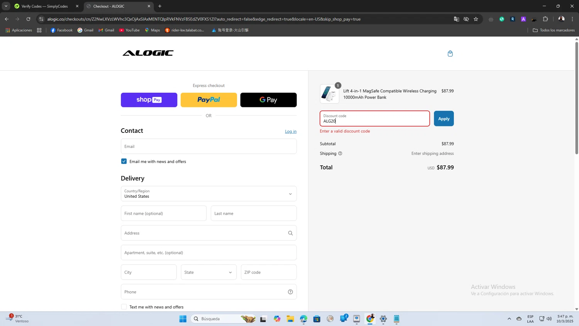Viewport: 579px width, 326px height.
Task: Click the Log in link
Action: 291,131
